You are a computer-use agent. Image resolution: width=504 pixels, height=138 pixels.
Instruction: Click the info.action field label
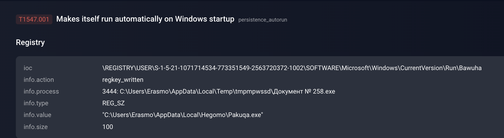click(x=39, y=80)
